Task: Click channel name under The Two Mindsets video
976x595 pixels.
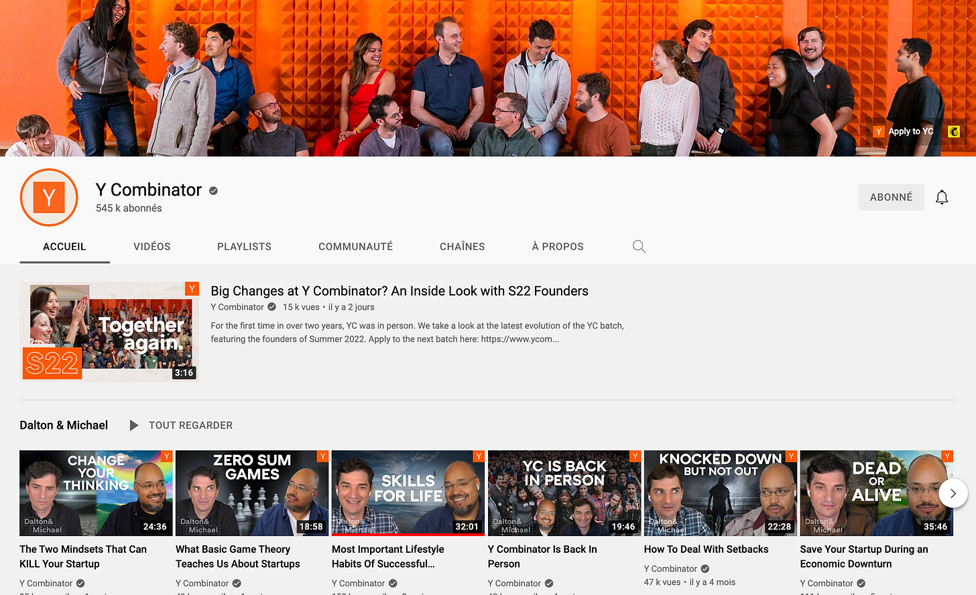Action: (x=46, y=584)
